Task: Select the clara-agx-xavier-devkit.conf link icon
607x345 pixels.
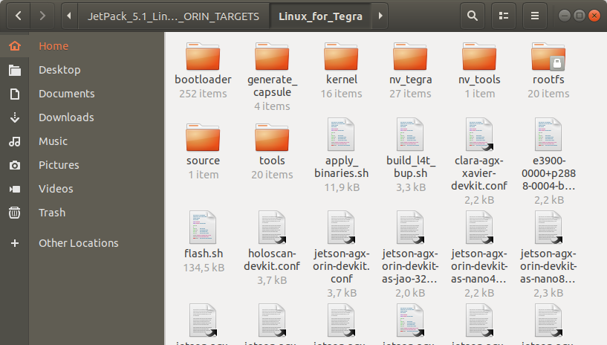Action: (479, 135)
